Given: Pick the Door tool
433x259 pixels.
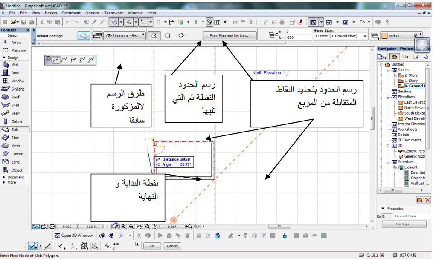Looking at the screenshot, I should pos(16,73).
